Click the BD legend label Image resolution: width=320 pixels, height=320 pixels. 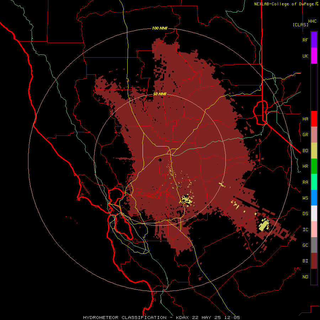(x=305, y=151)
